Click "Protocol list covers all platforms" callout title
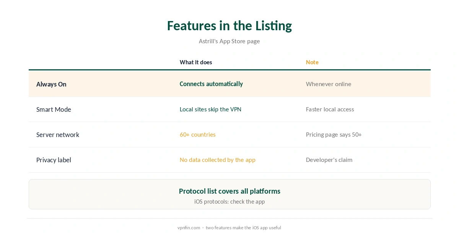 pyautogui.click(x=229, y=191)
